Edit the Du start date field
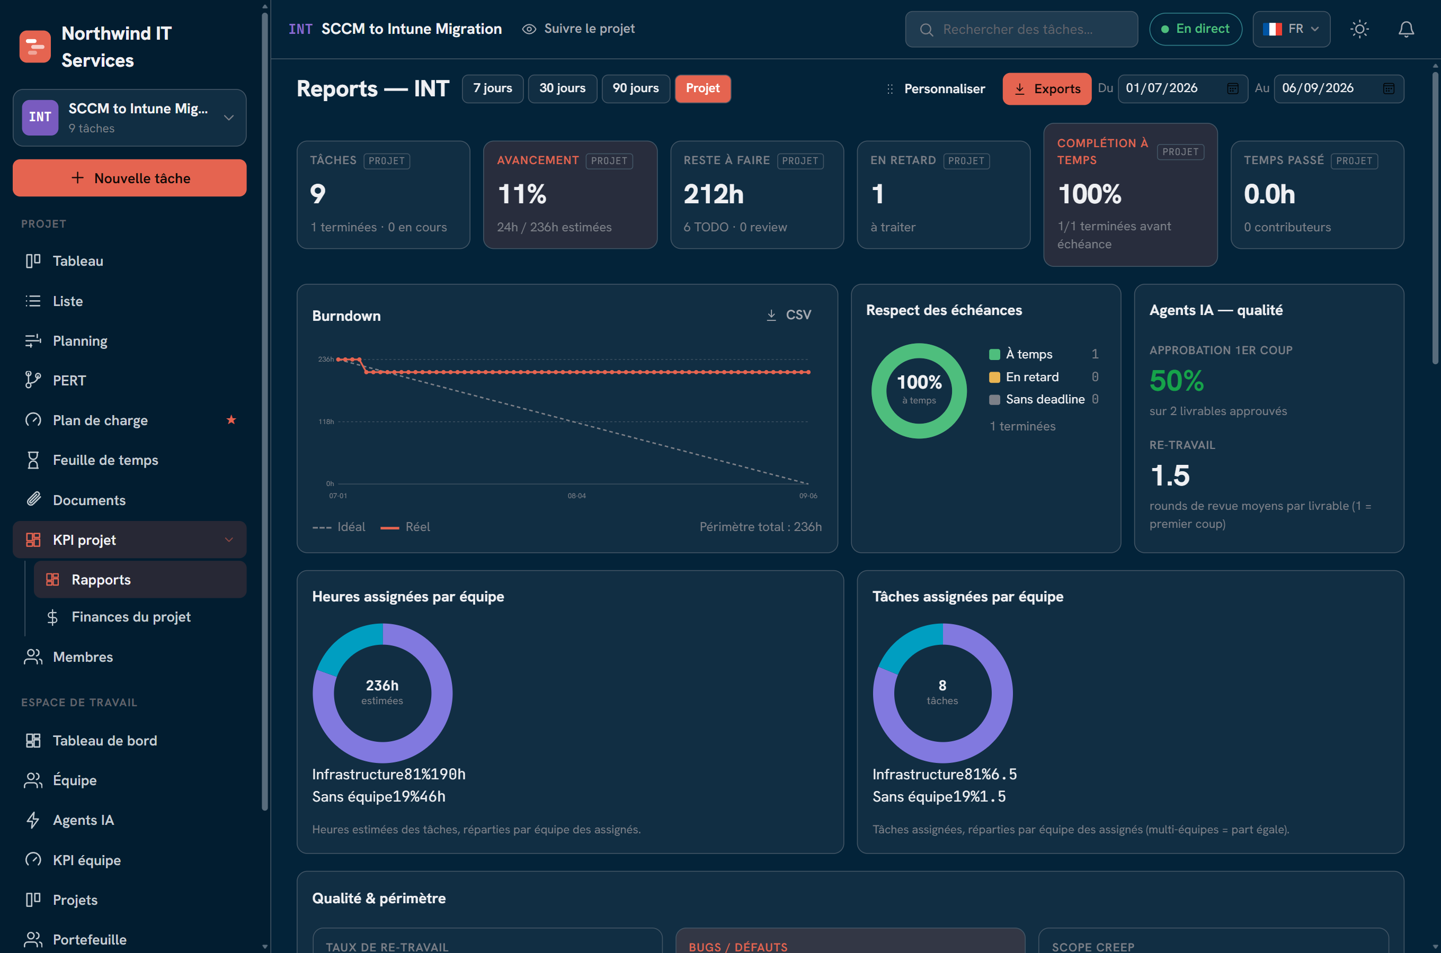This screenshot has width=1441, height=953. click(1182, 89)
